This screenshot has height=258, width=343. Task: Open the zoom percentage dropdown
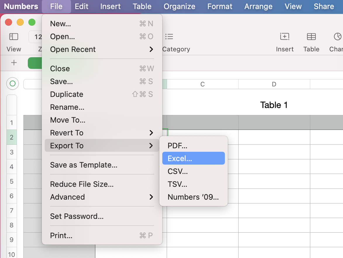(x=35, y=37)
